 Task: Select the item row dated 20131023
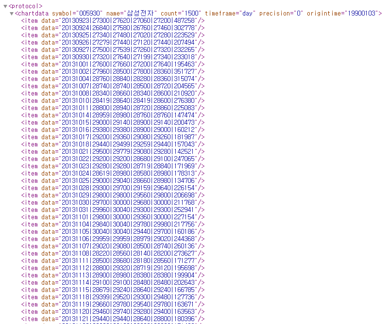pyautogui.click(x=113, y=166)
